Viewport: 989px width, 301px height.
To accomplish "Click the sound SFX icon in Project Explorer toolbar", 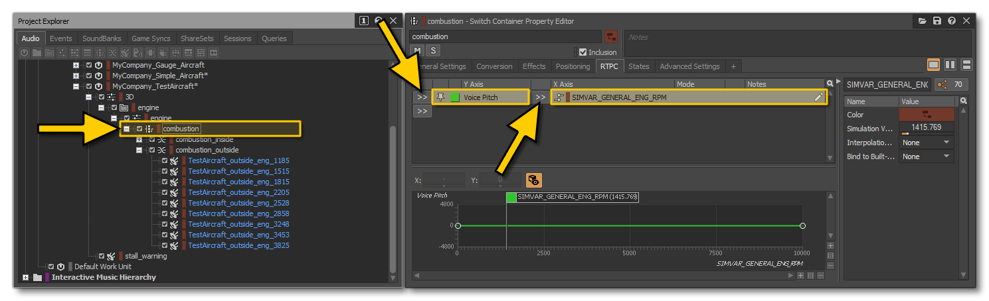I will 125,52.
